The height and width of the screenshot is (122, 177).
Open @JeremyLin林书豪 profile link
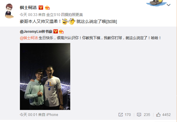(x=36, y=31)
